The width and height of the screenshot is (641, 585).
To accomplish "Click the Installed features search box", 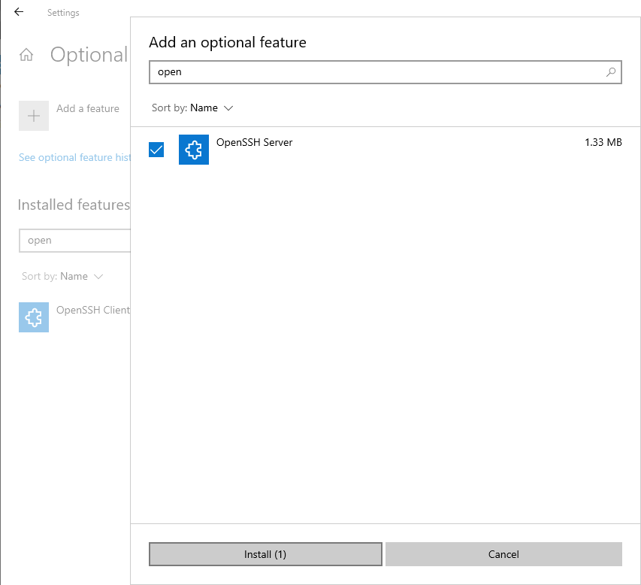I will pyautogui.click(x=75, y=240).
